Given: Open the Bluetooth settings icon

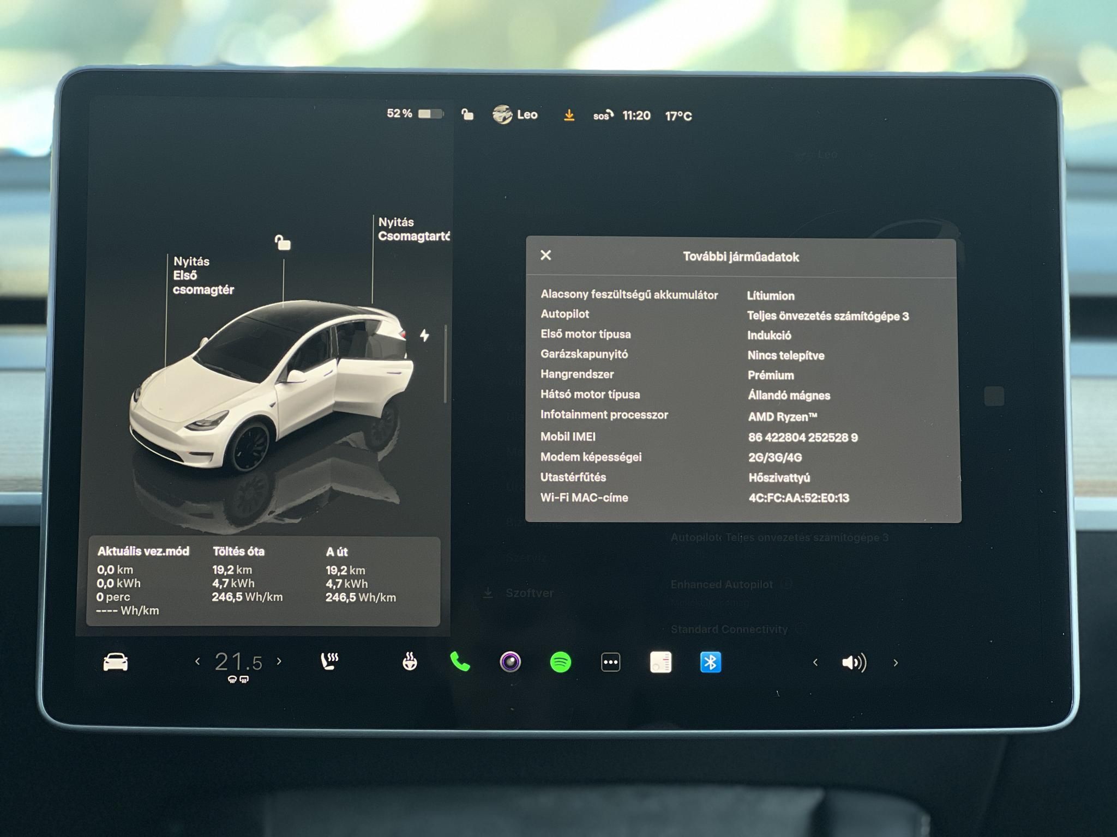Looking at the screenshot, I should (711, 661).
